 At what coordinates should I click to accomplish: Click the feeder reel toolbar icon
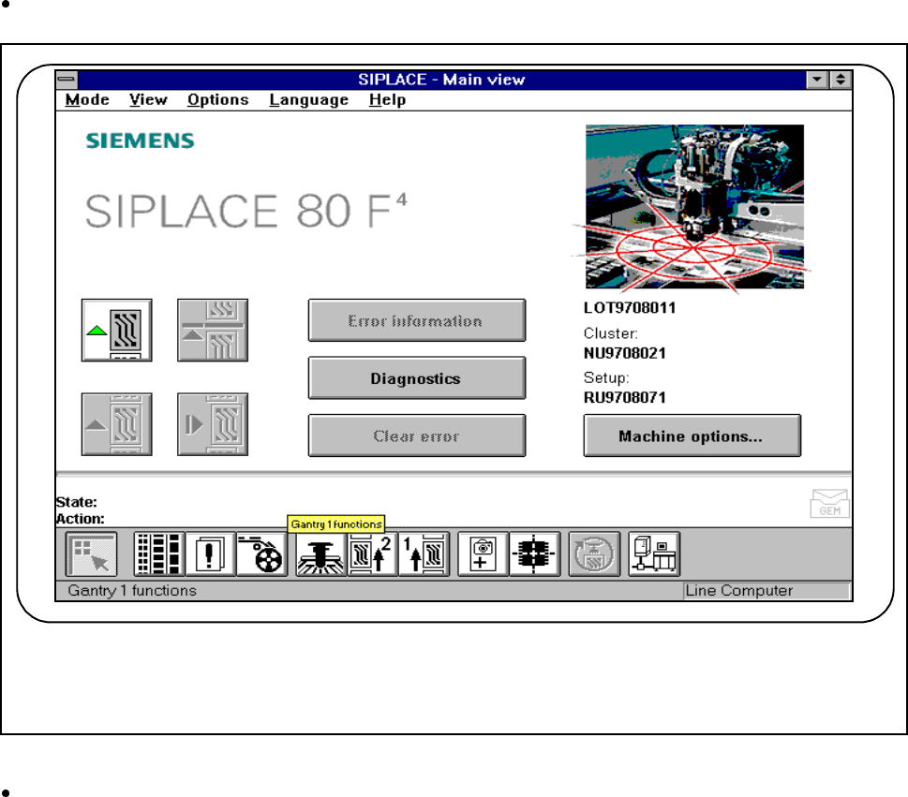click(x=261, y=554)
